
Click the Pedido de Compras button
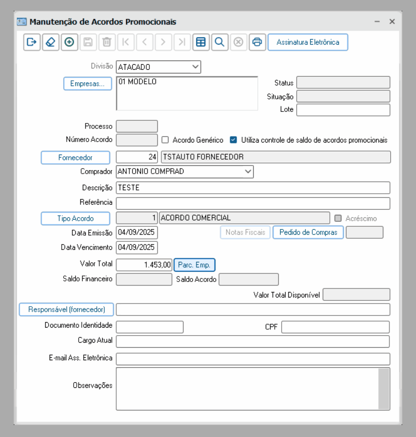click(x=308, y=232)
